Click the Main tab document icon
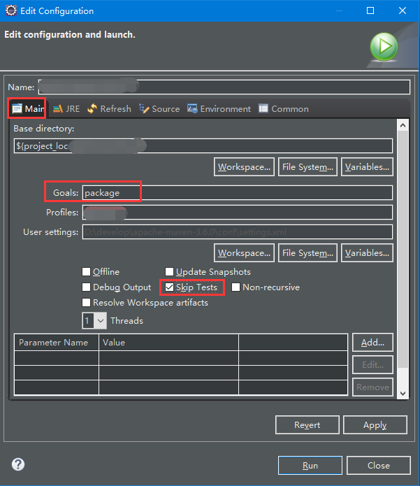 click(17, 109)
